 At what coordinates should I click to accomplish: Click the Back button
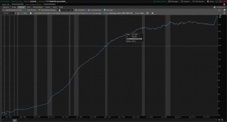pyautogui.click(x=24, y=13)
